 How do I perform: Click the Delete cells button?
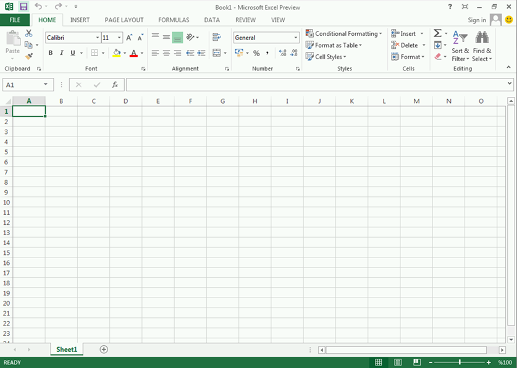point(405,45)
